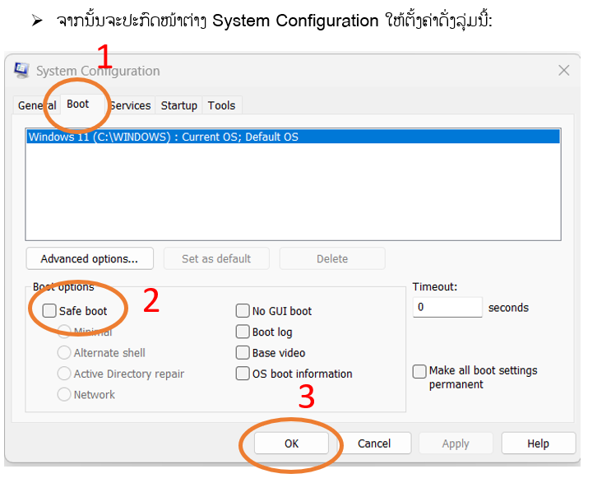Enable the Safe boot checkbox
Screen dimensions: 611x483
[50, 311]
